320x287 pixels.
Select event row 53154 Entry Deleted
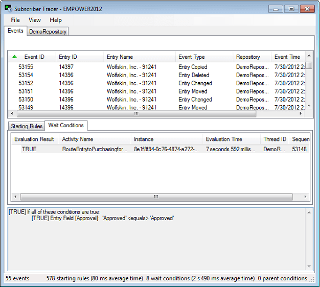coord(157,75)
